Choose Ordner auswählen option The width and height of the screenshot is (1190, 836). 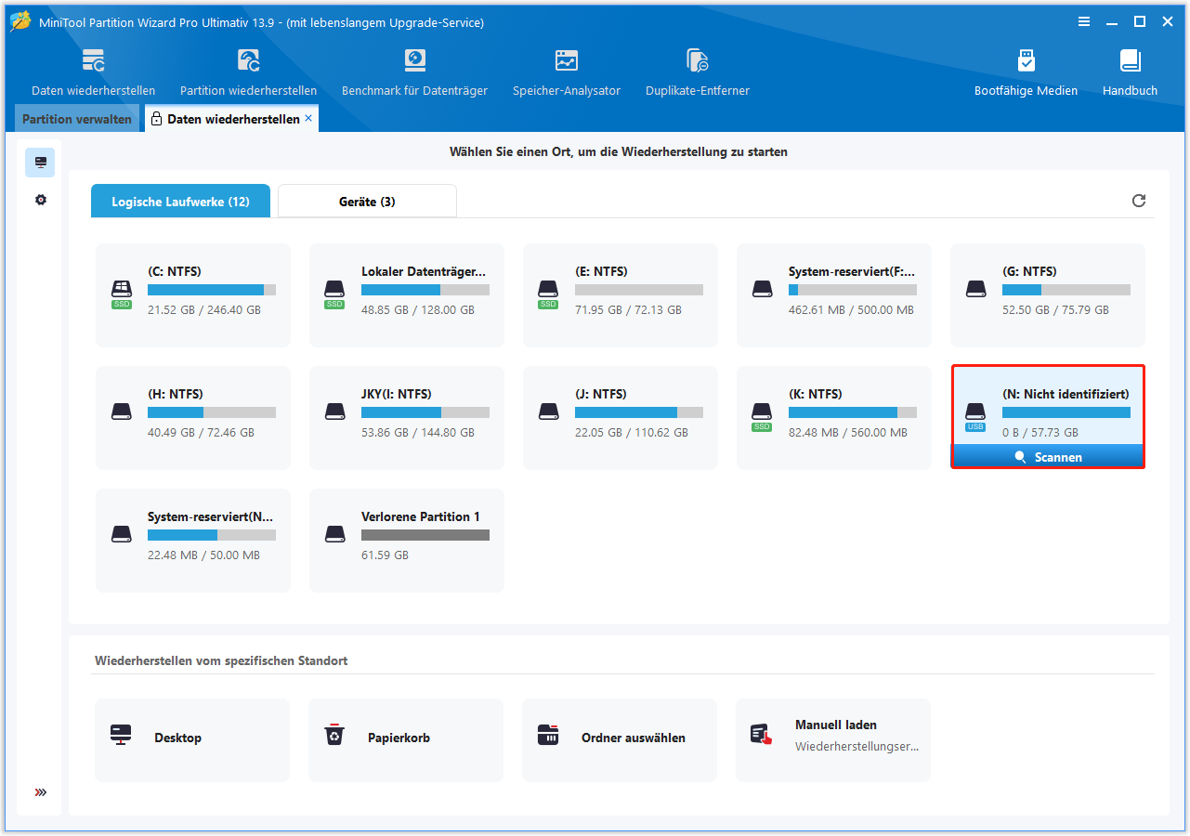[620, 739]
